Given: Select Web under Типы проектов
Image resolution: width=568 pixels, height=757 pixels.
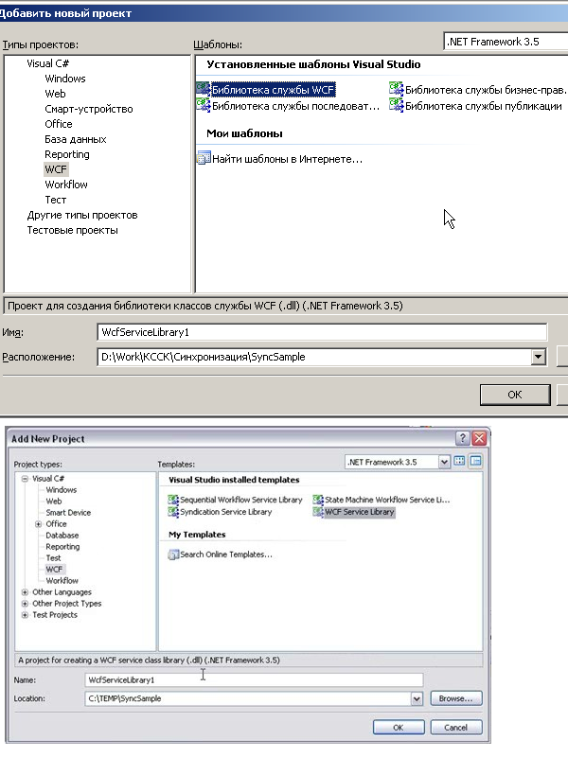Looking at the screenshot, I should 55,94.
